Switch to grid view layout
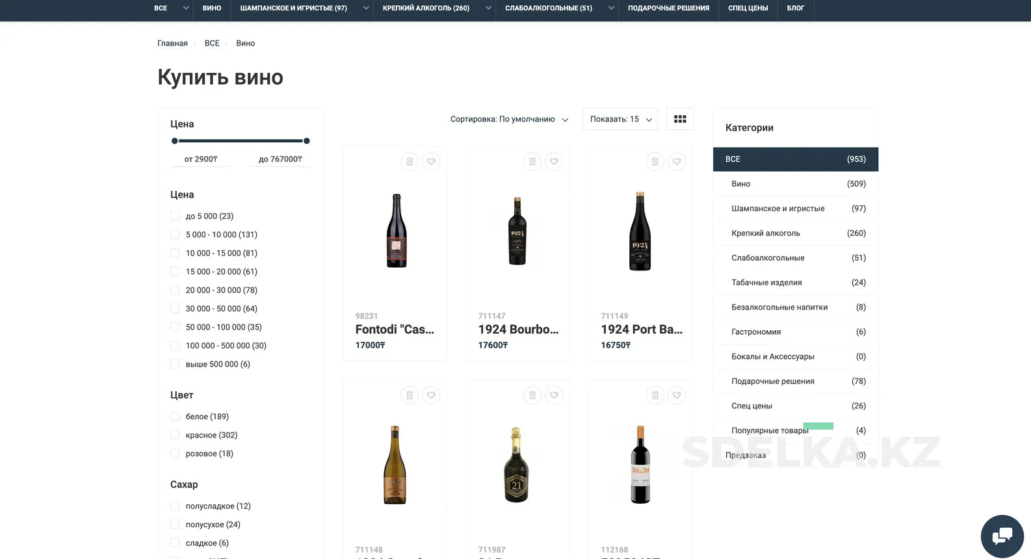Viewport: 1031px width, 559px height. click(680, 119)
